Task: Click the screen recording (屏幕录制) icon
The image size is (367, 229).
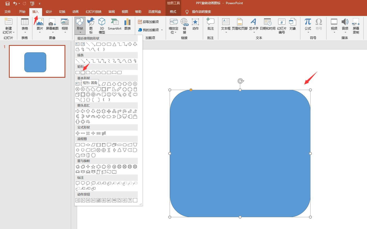Action: pyautogui.click(x=356, y=25)
